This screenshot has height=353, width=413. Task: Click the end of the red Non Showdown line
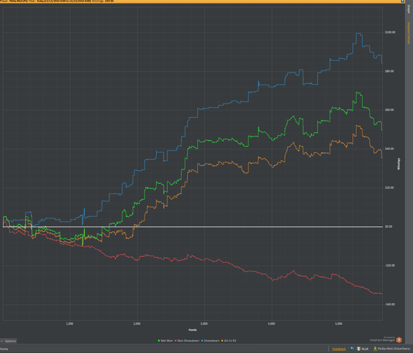pos(382,294)
